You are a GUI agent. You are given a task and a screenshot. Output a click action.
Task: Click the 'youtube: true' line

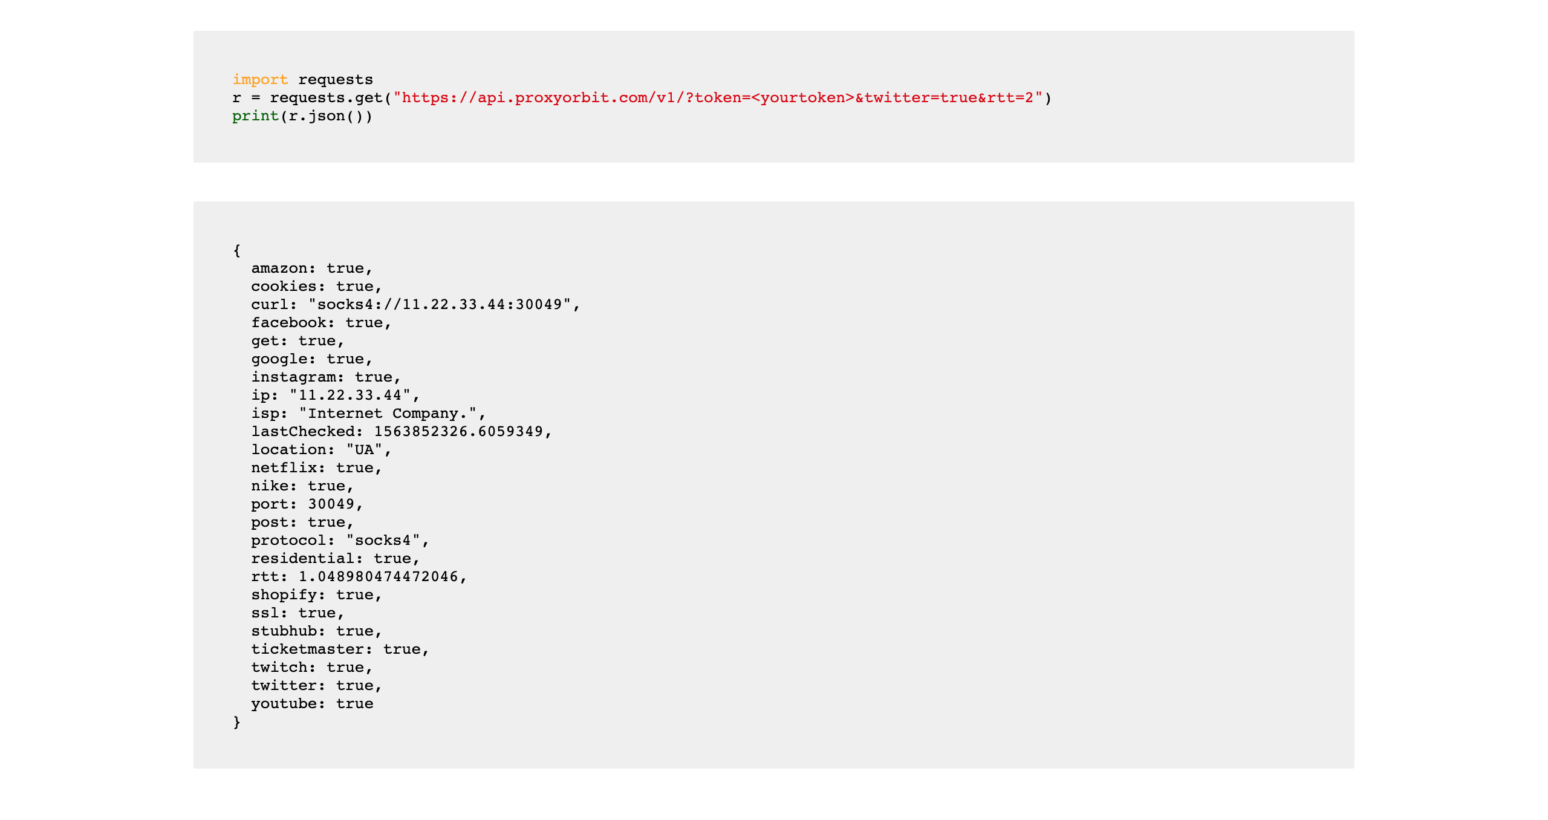click(312, 704)
